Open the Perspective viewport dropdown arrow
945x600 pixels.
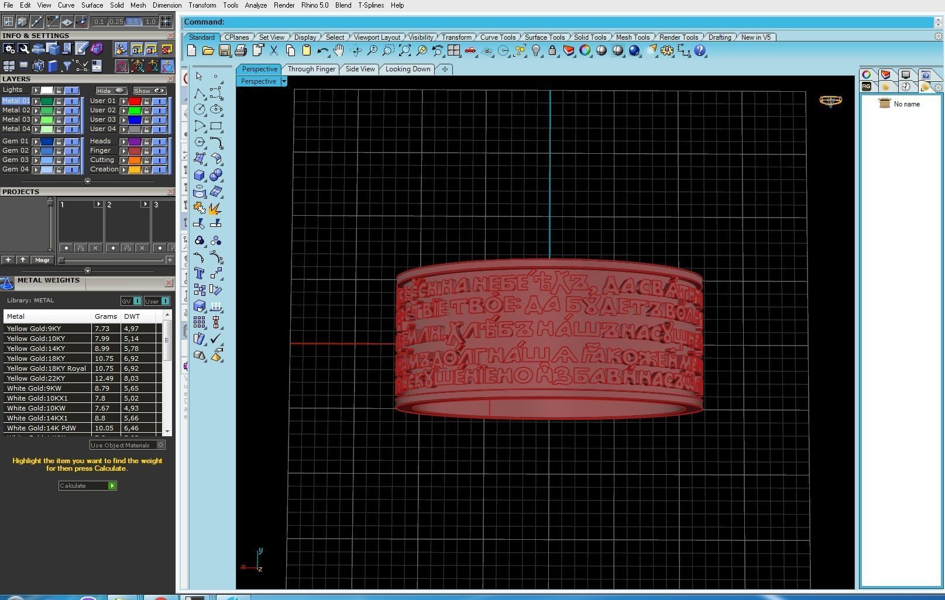click(x=284, y=81)
